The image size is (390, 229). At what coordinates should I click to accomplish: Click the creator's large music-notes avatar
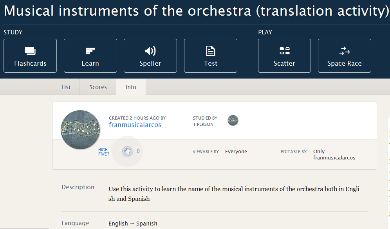(81, 130)
